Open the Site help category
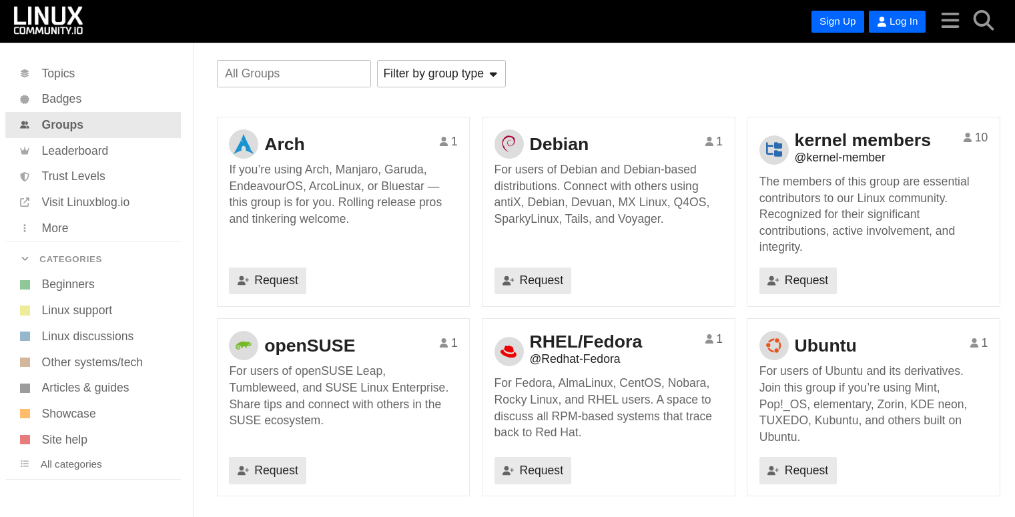Image resolution: width=1015 pixels, height=517 pixels. (x=93, y=440)
